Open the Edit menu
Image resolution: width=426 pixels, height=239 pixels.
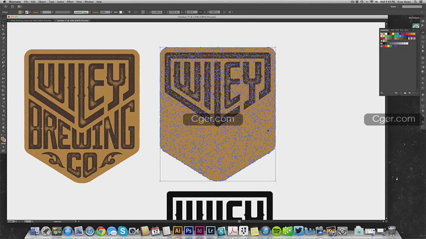(x=33, y=1)
